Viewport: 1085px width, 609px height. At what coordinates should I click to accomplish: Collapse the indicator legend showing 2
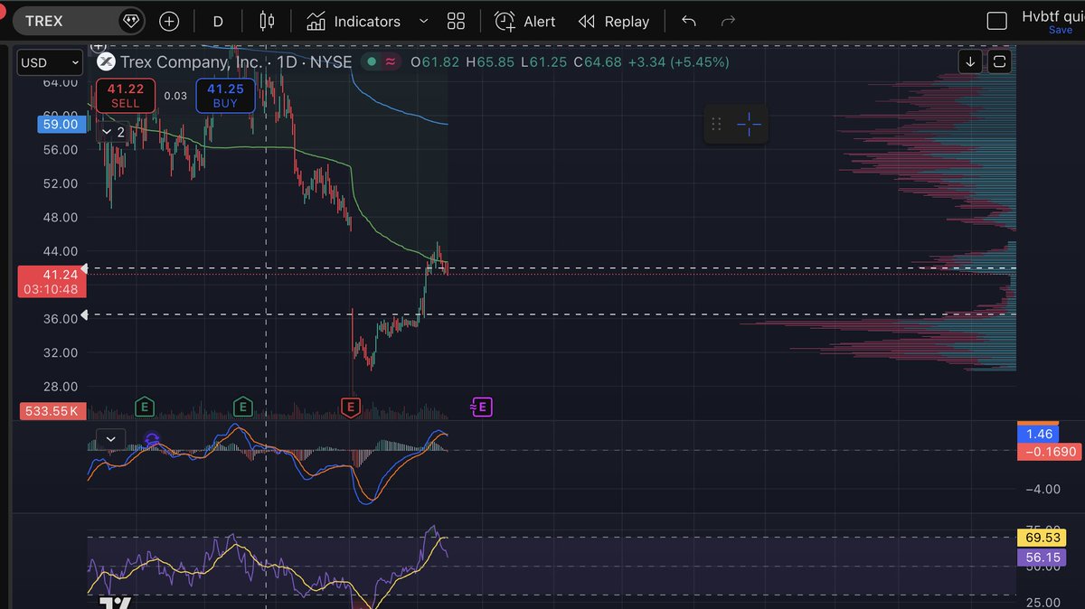[113, 132]
